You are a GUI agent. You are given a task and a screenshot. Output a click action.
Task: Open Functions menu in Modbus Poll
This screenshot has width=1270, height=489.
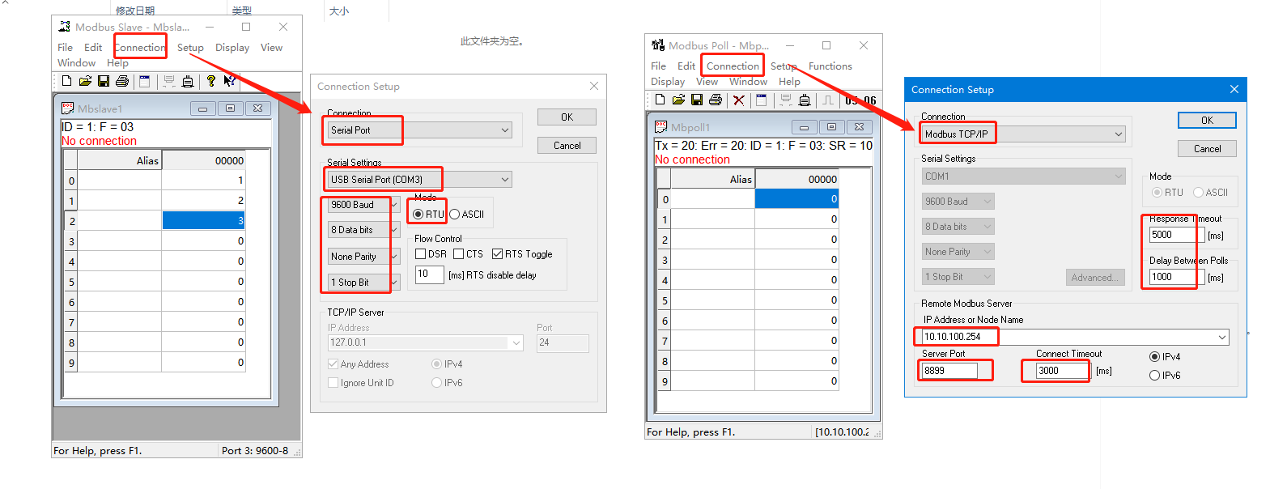[x=830, y=66]
